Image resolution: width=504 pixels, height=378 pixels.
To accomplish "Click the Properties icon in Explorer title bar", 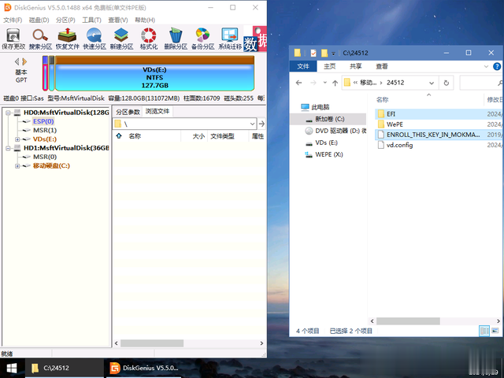I will [x=313, y=53].
